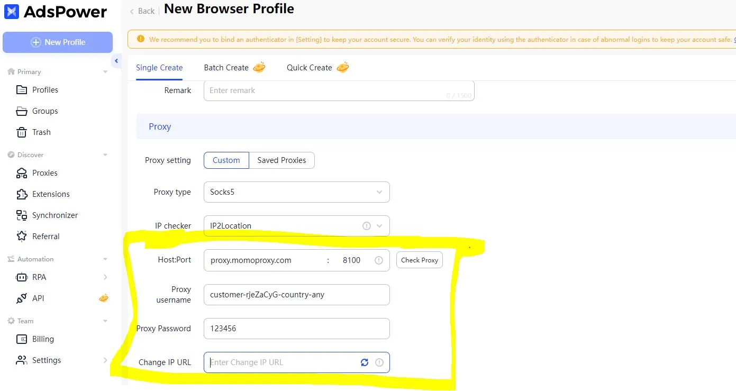Viewport: 736px width, 391px height.
Task: Click the refresh icon in Change IP URL field
Action: coord(364,362)
